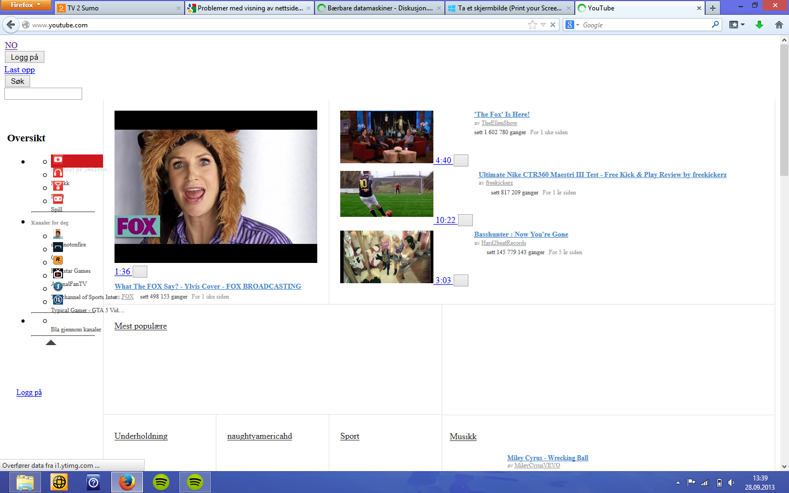Open the Ellen Show video thumbnail
This screenshot has width=789, height=493.
click(x=387, y=137)
